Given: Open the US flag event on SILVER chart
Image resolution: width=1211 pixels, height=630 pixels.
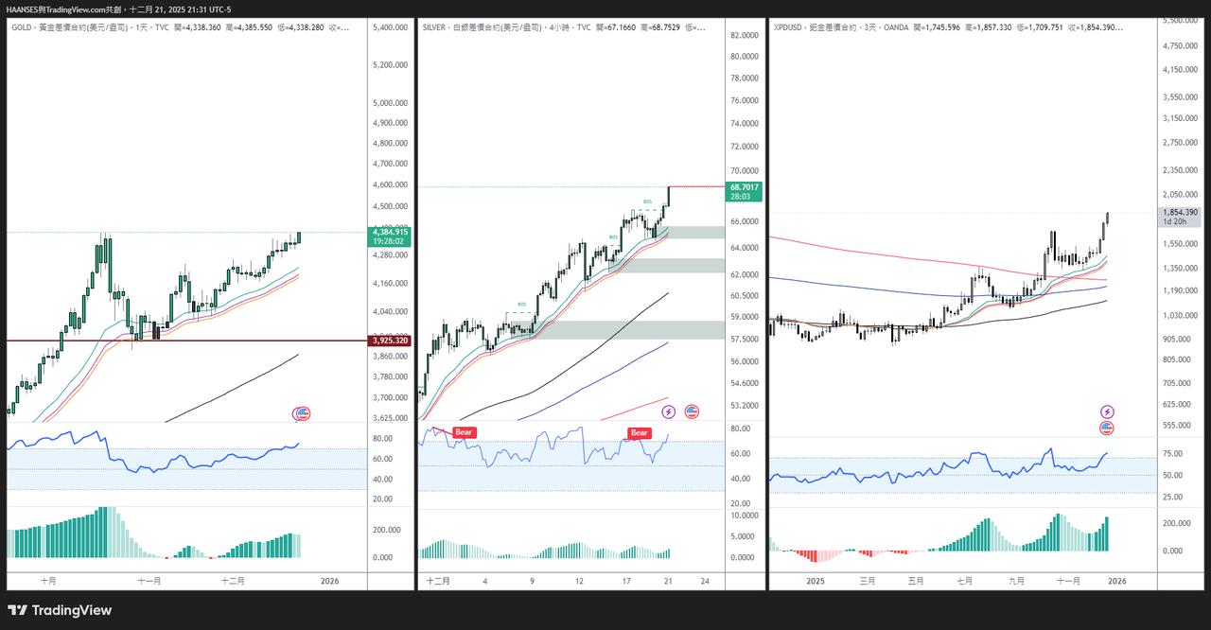Looking at the screenshot, I should coord(692,411).
